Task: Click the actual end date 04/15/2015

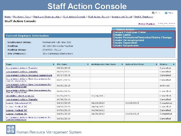Action: click(132, 103)
